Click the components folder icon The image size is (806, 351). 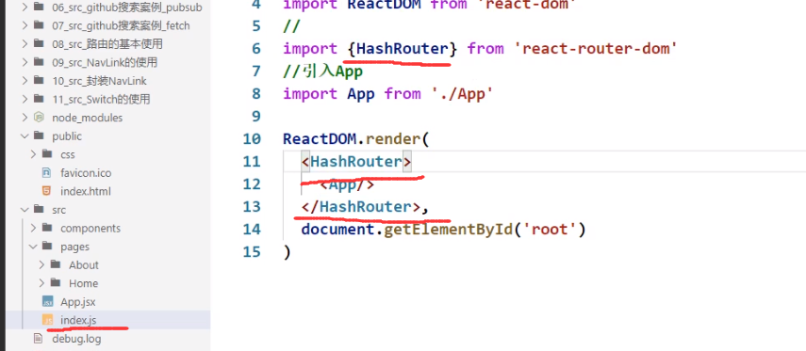[47, 228]
